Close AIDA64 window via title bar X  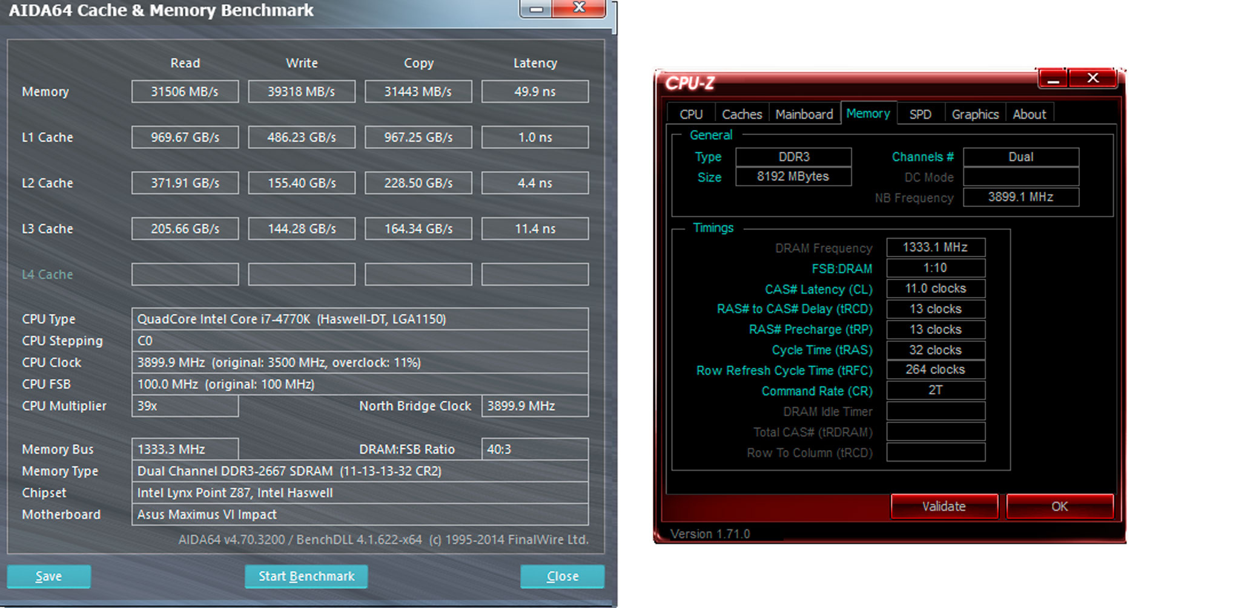coord(579,8)
